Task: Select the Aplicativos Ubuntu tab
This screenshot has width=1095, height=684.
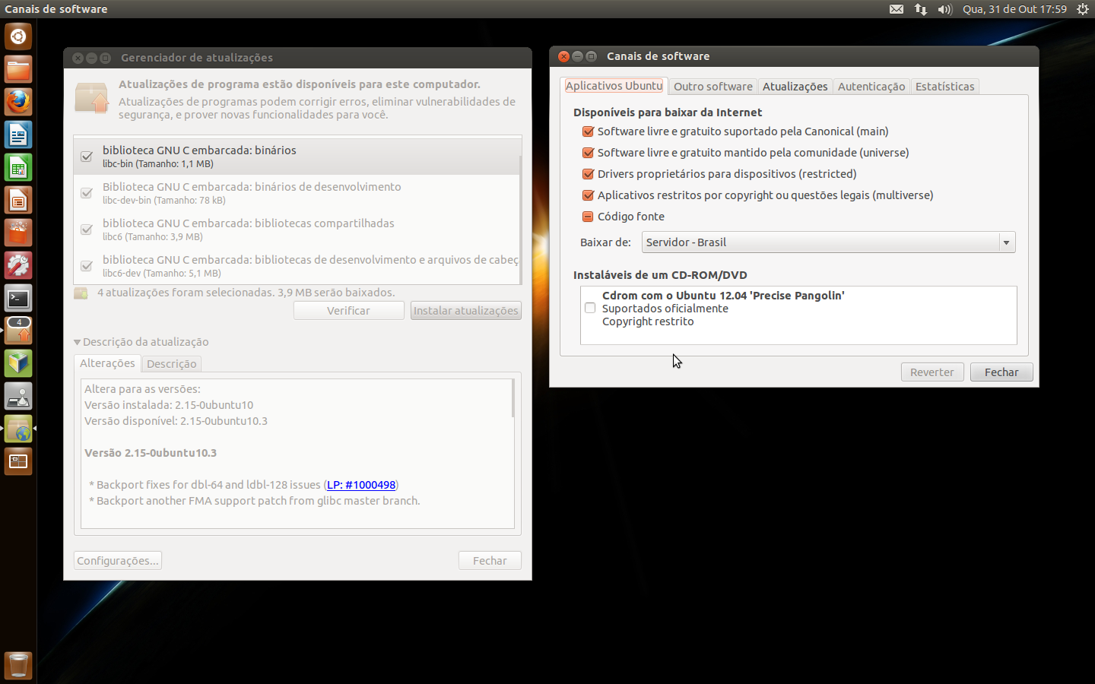Action: (614, 86)
